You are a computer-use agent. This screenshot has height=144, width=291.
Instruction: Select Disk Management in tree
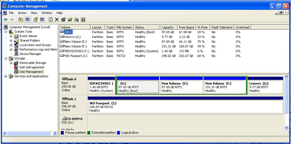(x=31, y=72)
